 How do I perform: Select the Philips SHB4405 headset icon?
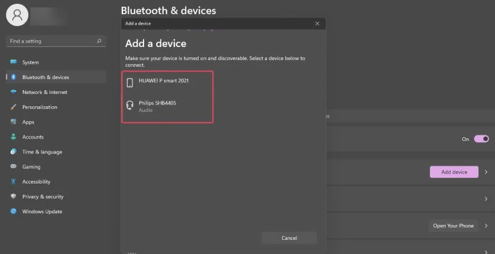130,106
